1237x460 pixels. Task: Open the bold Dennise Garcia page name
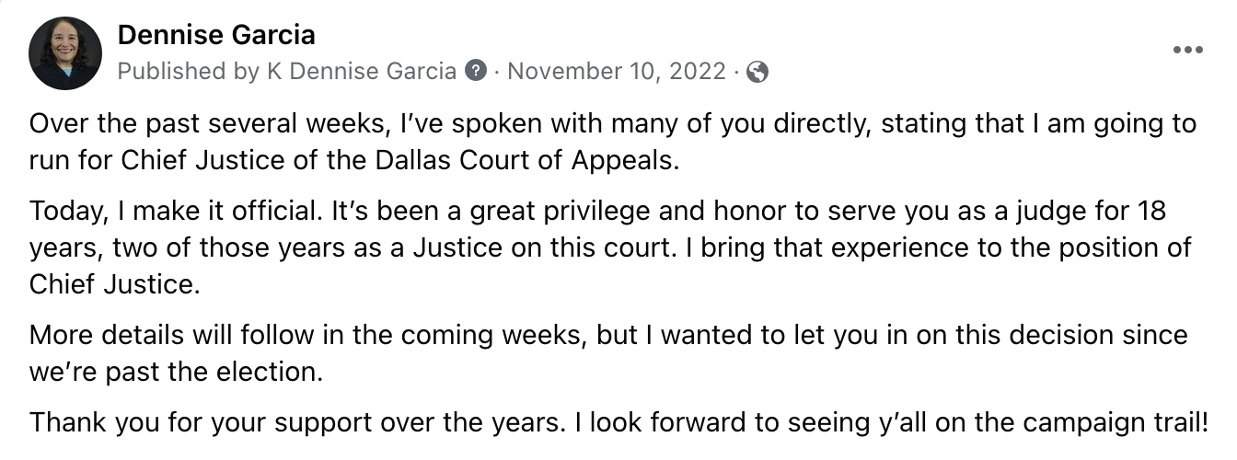click(216, 35)
